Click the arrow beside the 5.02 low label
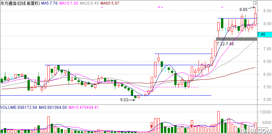Screen dimensions: 272x134 [132, 99]
